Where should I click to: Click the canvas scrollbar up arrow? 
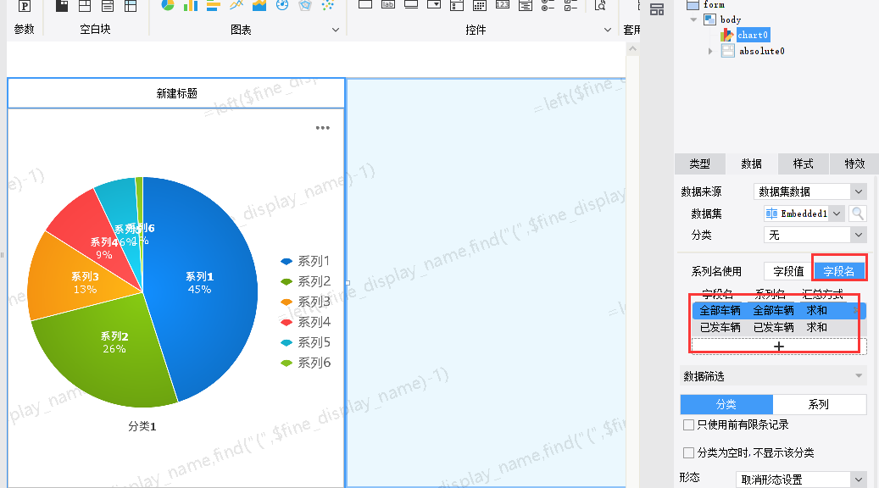632,49
